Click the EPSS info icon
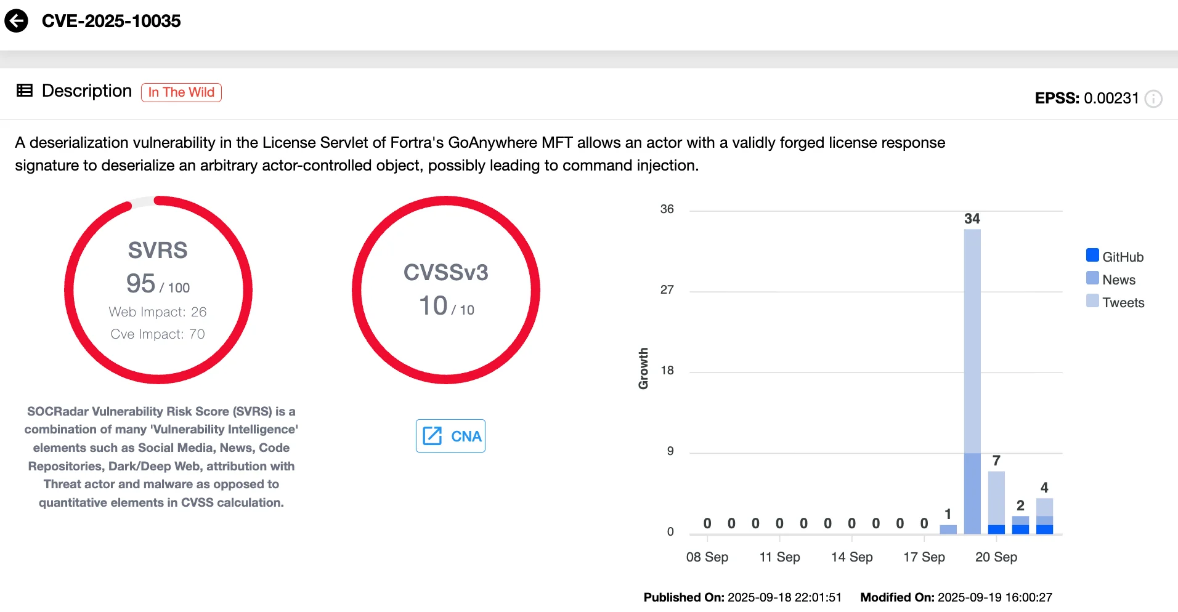The image size is (1178, 612). click(1154, 99)
